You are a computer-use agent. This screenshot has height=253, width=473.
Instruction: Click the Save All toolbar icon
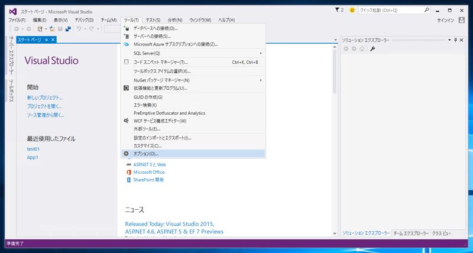(68, 29)
